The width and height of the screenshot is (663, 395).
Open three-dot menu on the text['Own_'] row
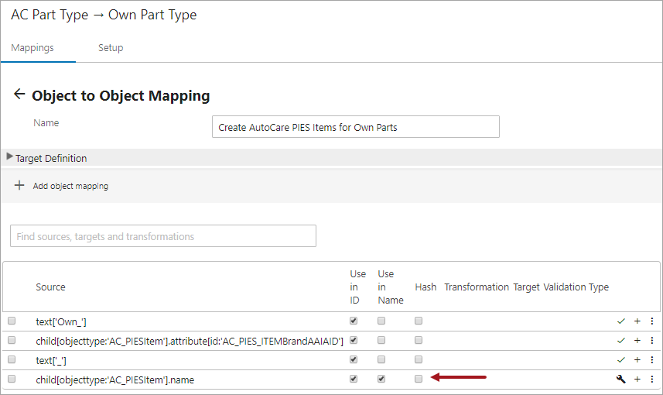click(x=652, y=321)
